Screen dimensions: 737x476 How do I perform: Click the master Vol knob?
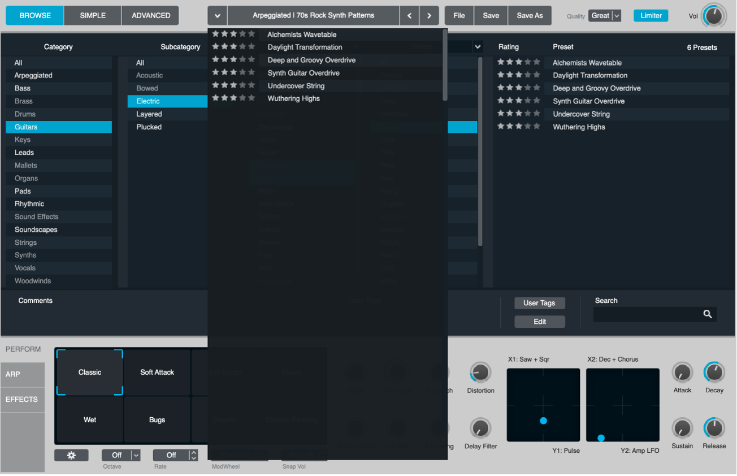click(714, 16)
